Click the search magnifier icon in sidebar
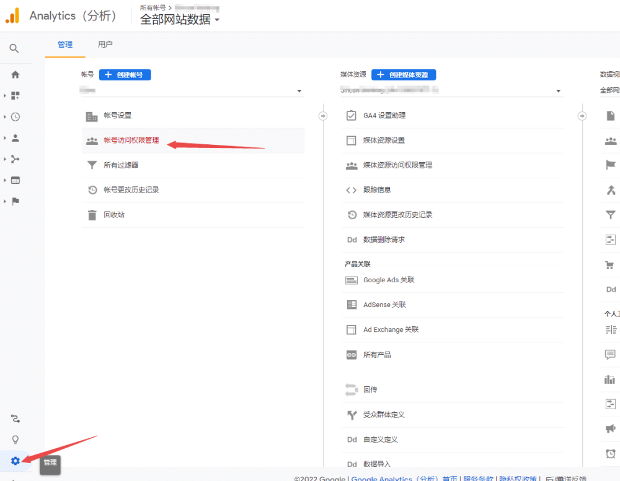The image size is (620, 481). pyautogui.click(x=14, y=48)
